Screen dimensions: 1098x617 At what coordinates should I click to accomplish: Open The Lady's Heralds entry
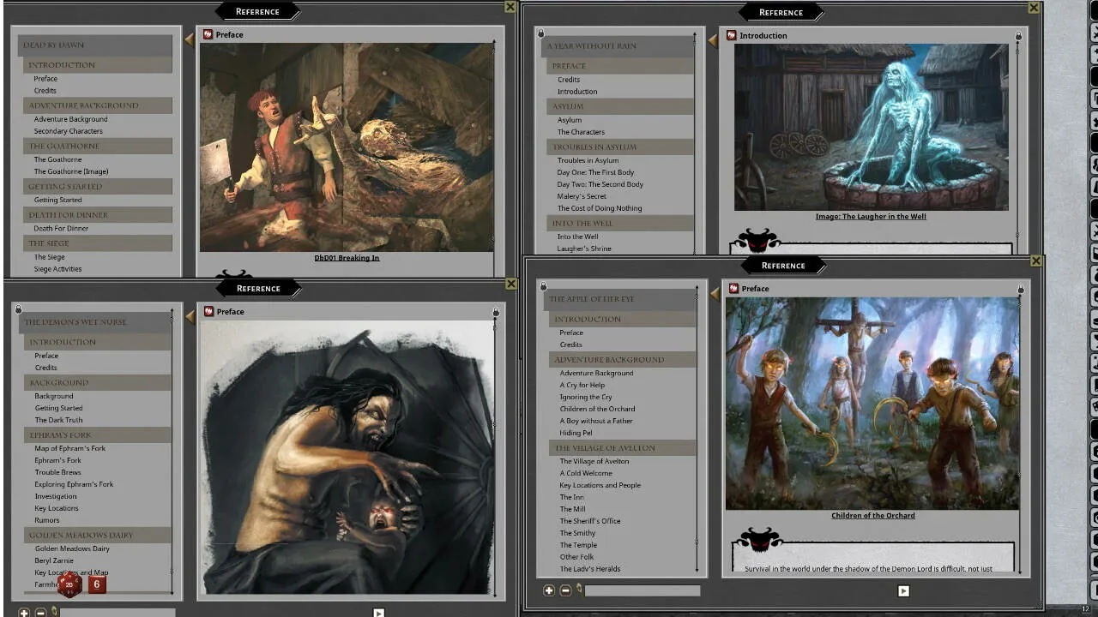(x=590, y=569)
